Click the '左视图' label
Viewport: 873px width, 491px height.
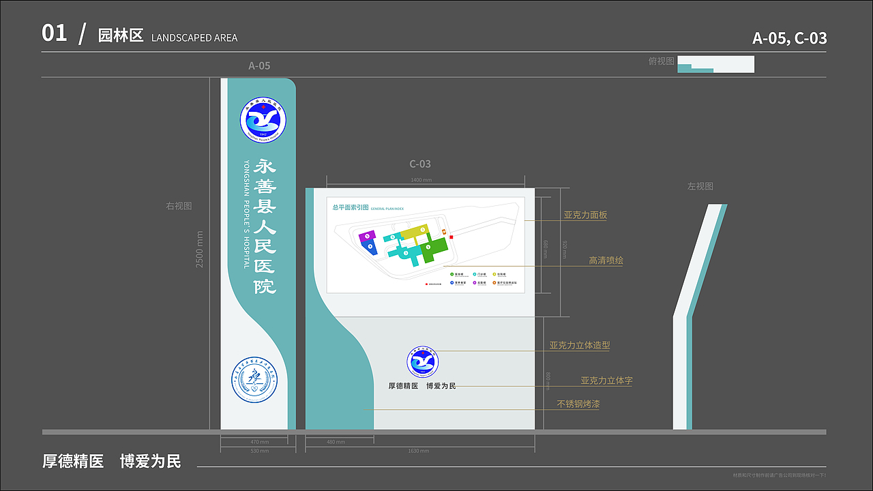[x=700, y=186]
